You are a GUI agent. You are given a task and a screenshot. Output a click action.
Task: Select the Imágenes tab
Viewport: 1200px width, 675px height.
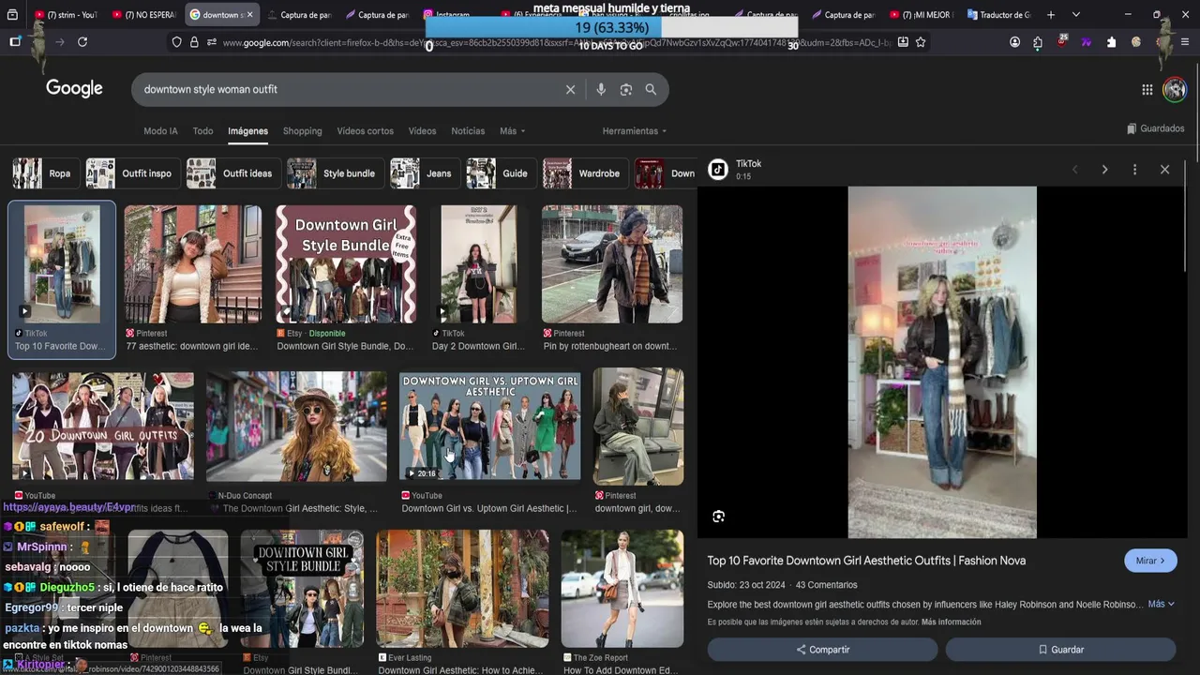pyautogui.click(x=247, y=131)
